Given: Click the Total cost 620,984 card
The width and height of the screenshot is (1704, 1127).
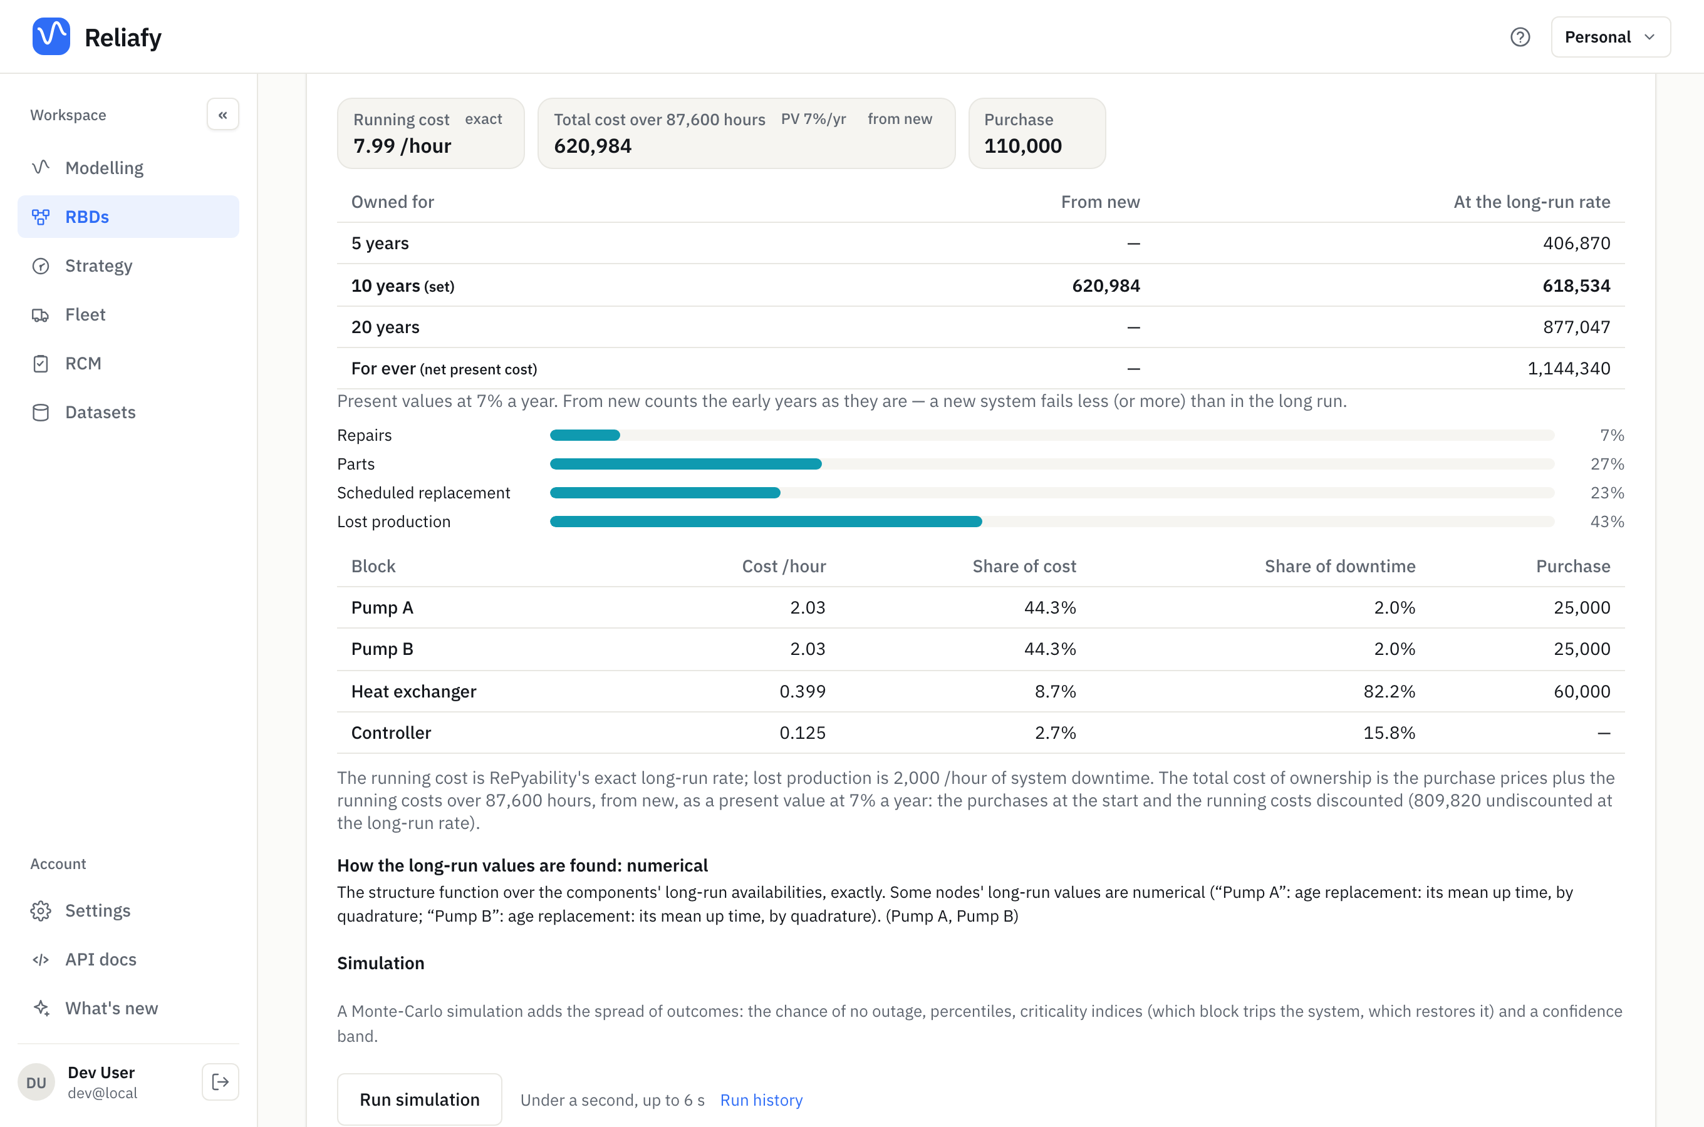Looking at the screenshot, I should click(x=746, y=133).
